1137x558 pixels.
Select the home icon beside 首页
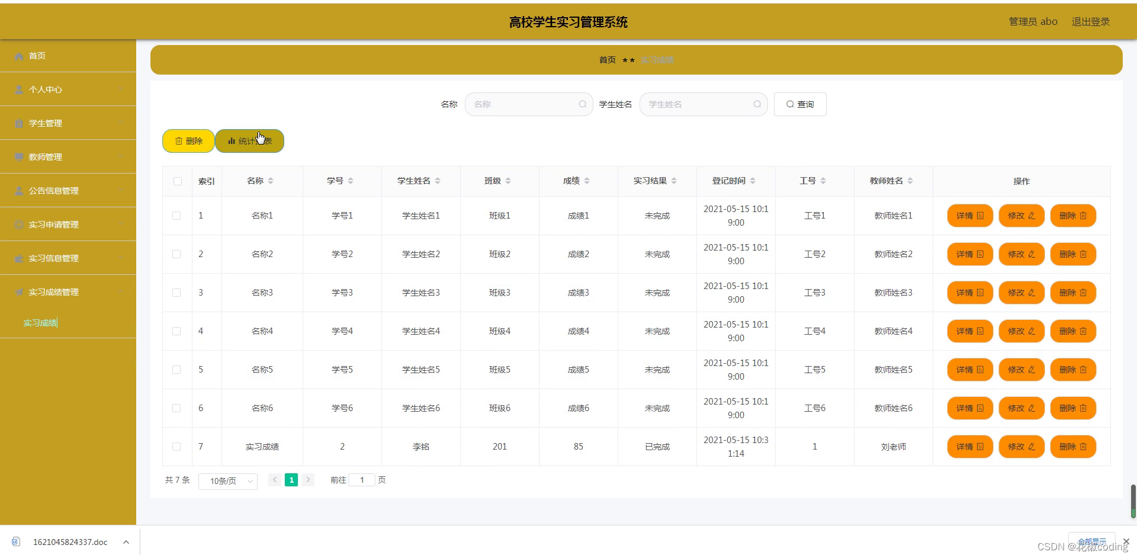[x=18, y=56]
